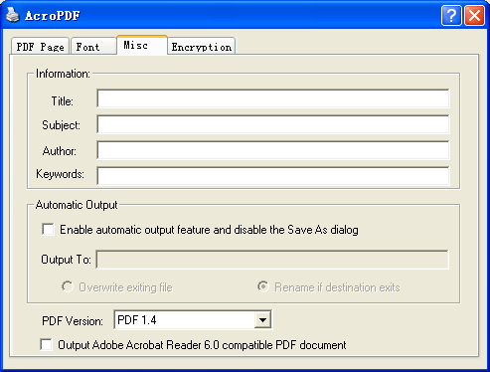This screenshot has width=490, height=372.
Task: Go to the Encryption tab
Action: pos(202,47)
